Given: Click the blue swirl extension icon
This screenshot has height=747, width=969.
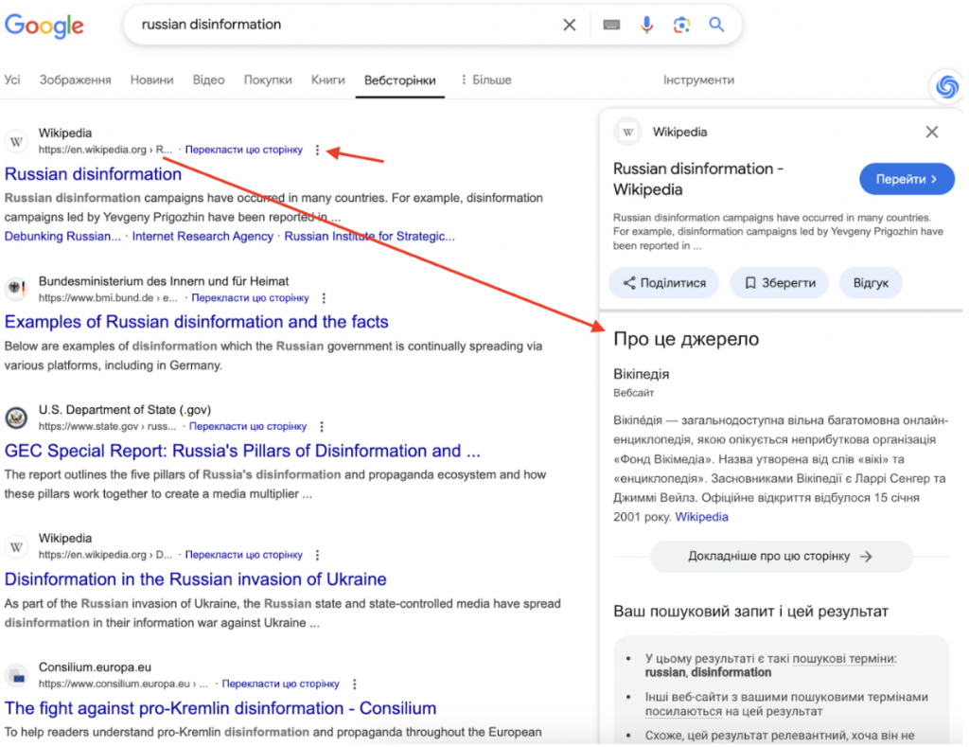Looking at the screenshot, I should point(946,86).
